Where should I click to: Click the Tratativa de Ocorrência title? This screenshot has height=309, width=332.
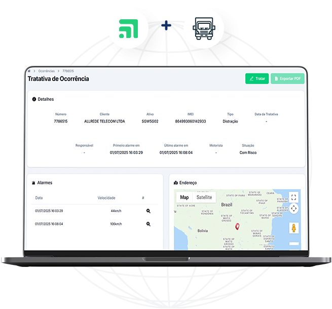(58, 79)
